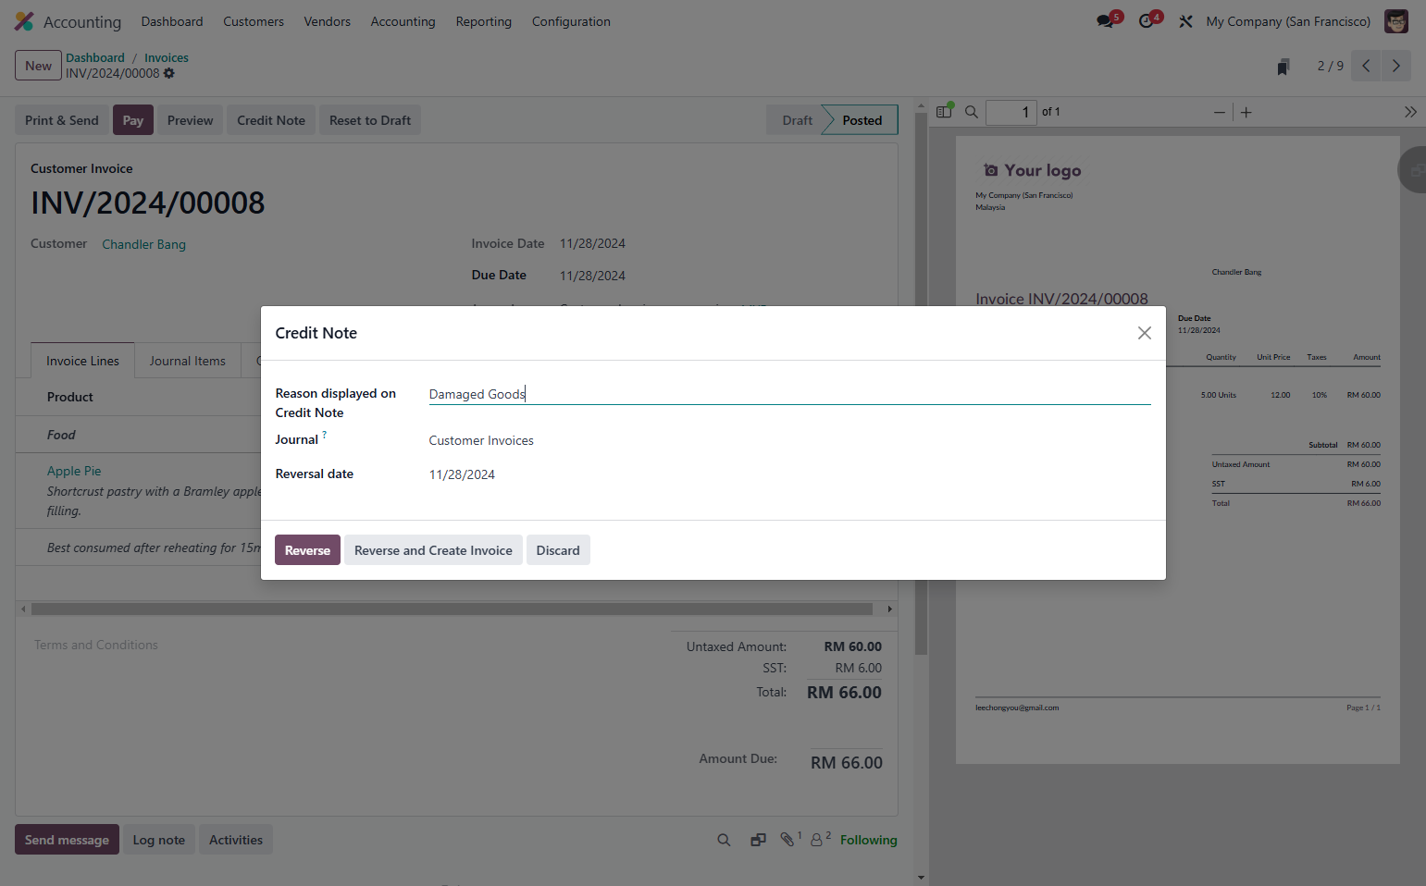The height and width of the screenshot is (886, 1426).
Task: Close the Credit Note dialog
Action: pos(1145,333)
